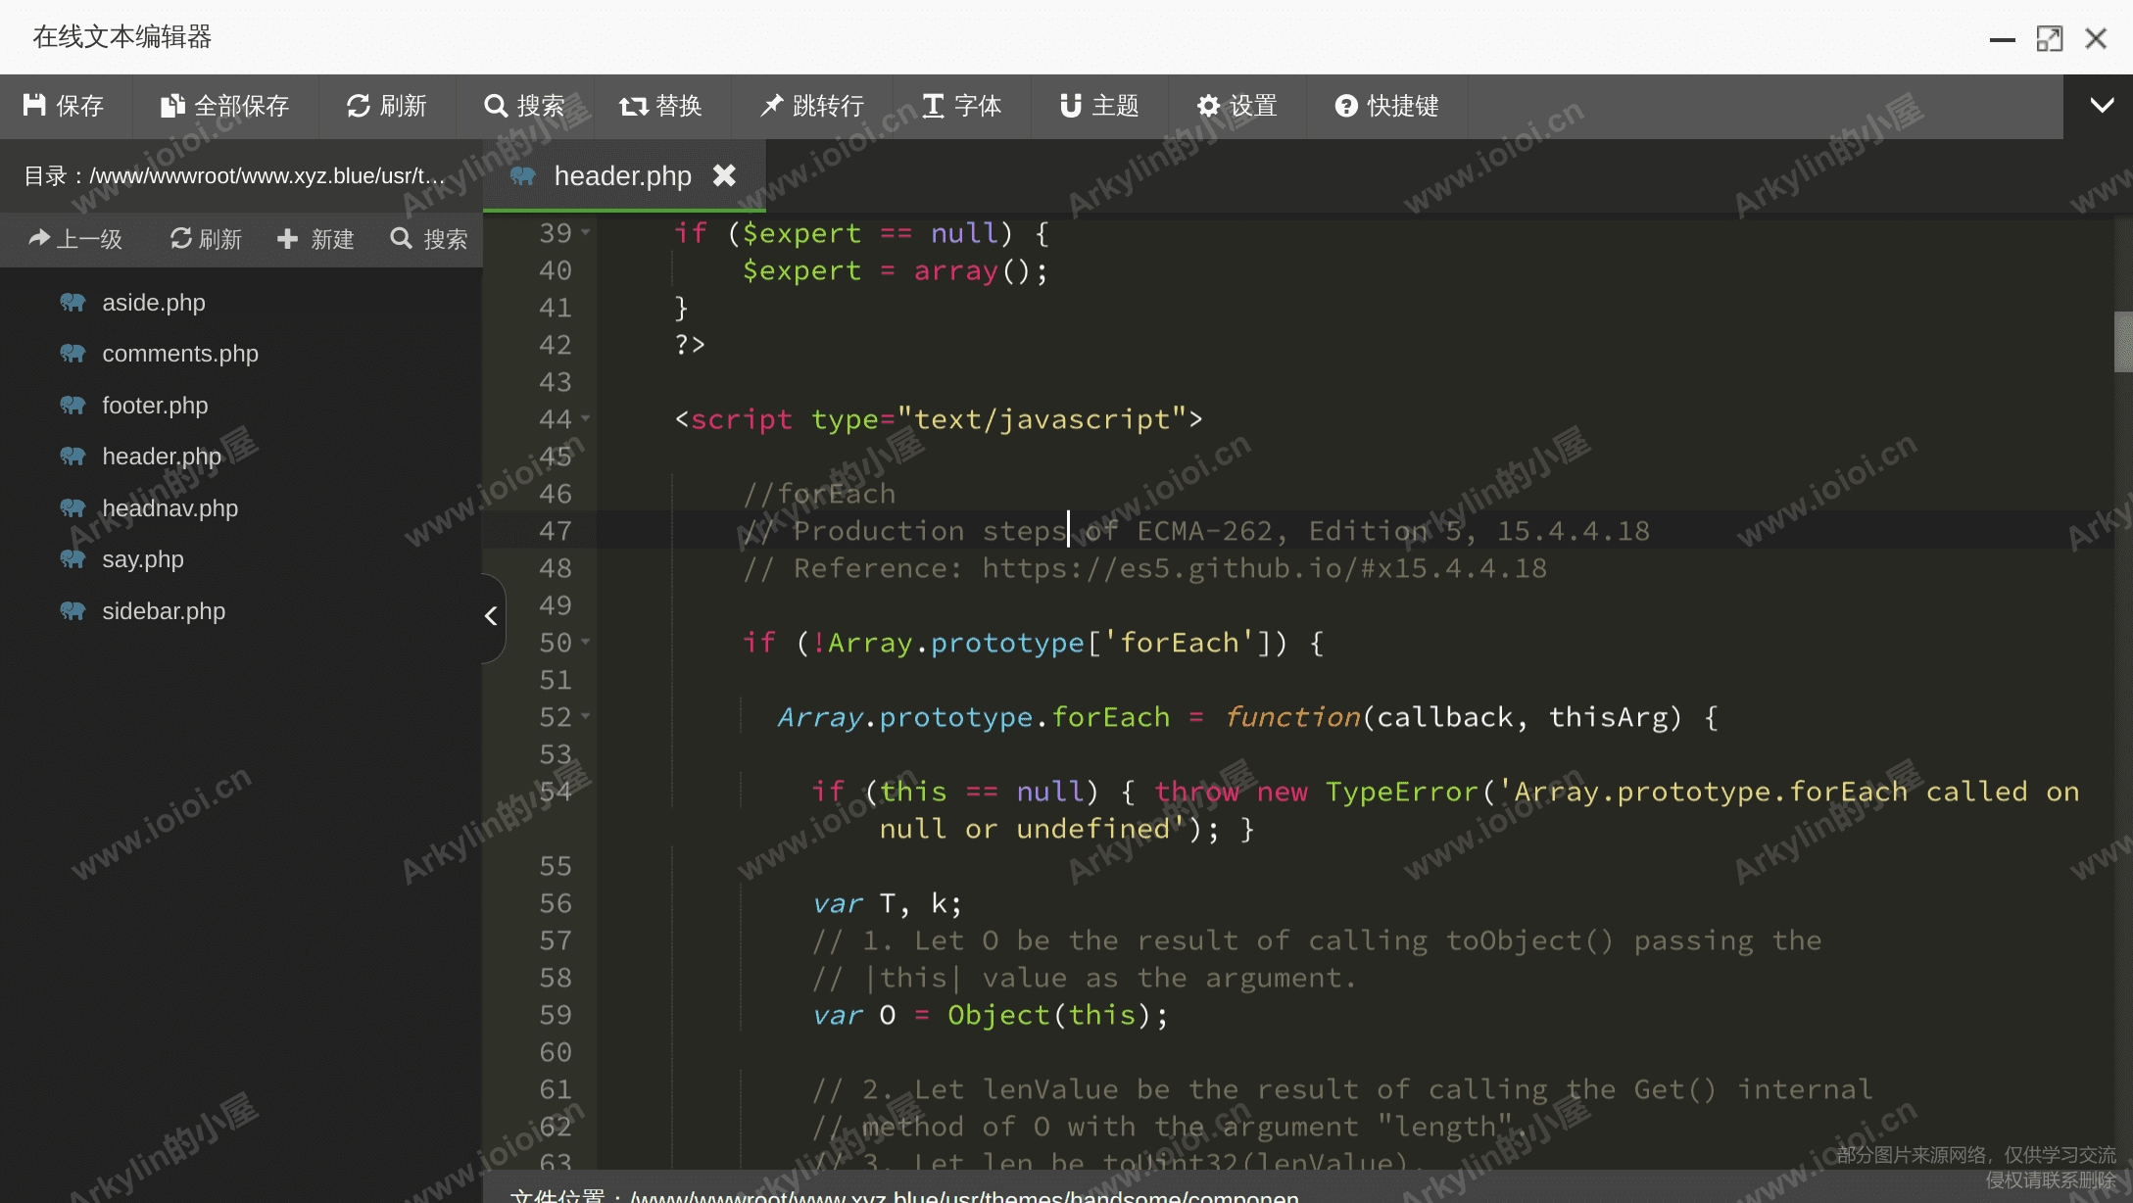The height and width of the screenshot is (1203, 2133).
Task: Place cursor on the es5.github.io reference comment
Action: [1144, 568]
